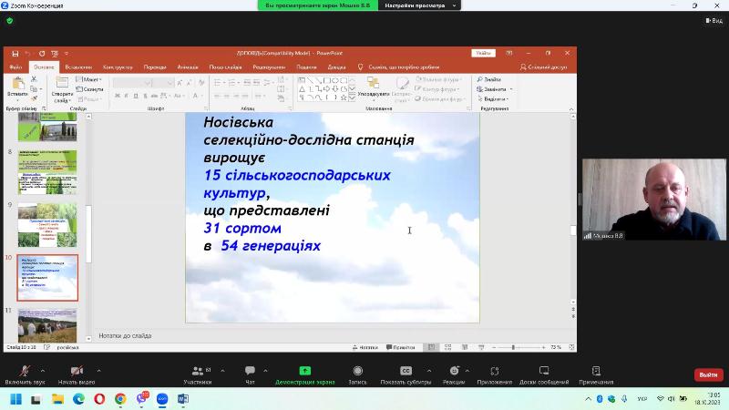This screenshot has width=729, height=410.
Task: Expand Настройки просмотра dropdown
Action: [418, 5]
